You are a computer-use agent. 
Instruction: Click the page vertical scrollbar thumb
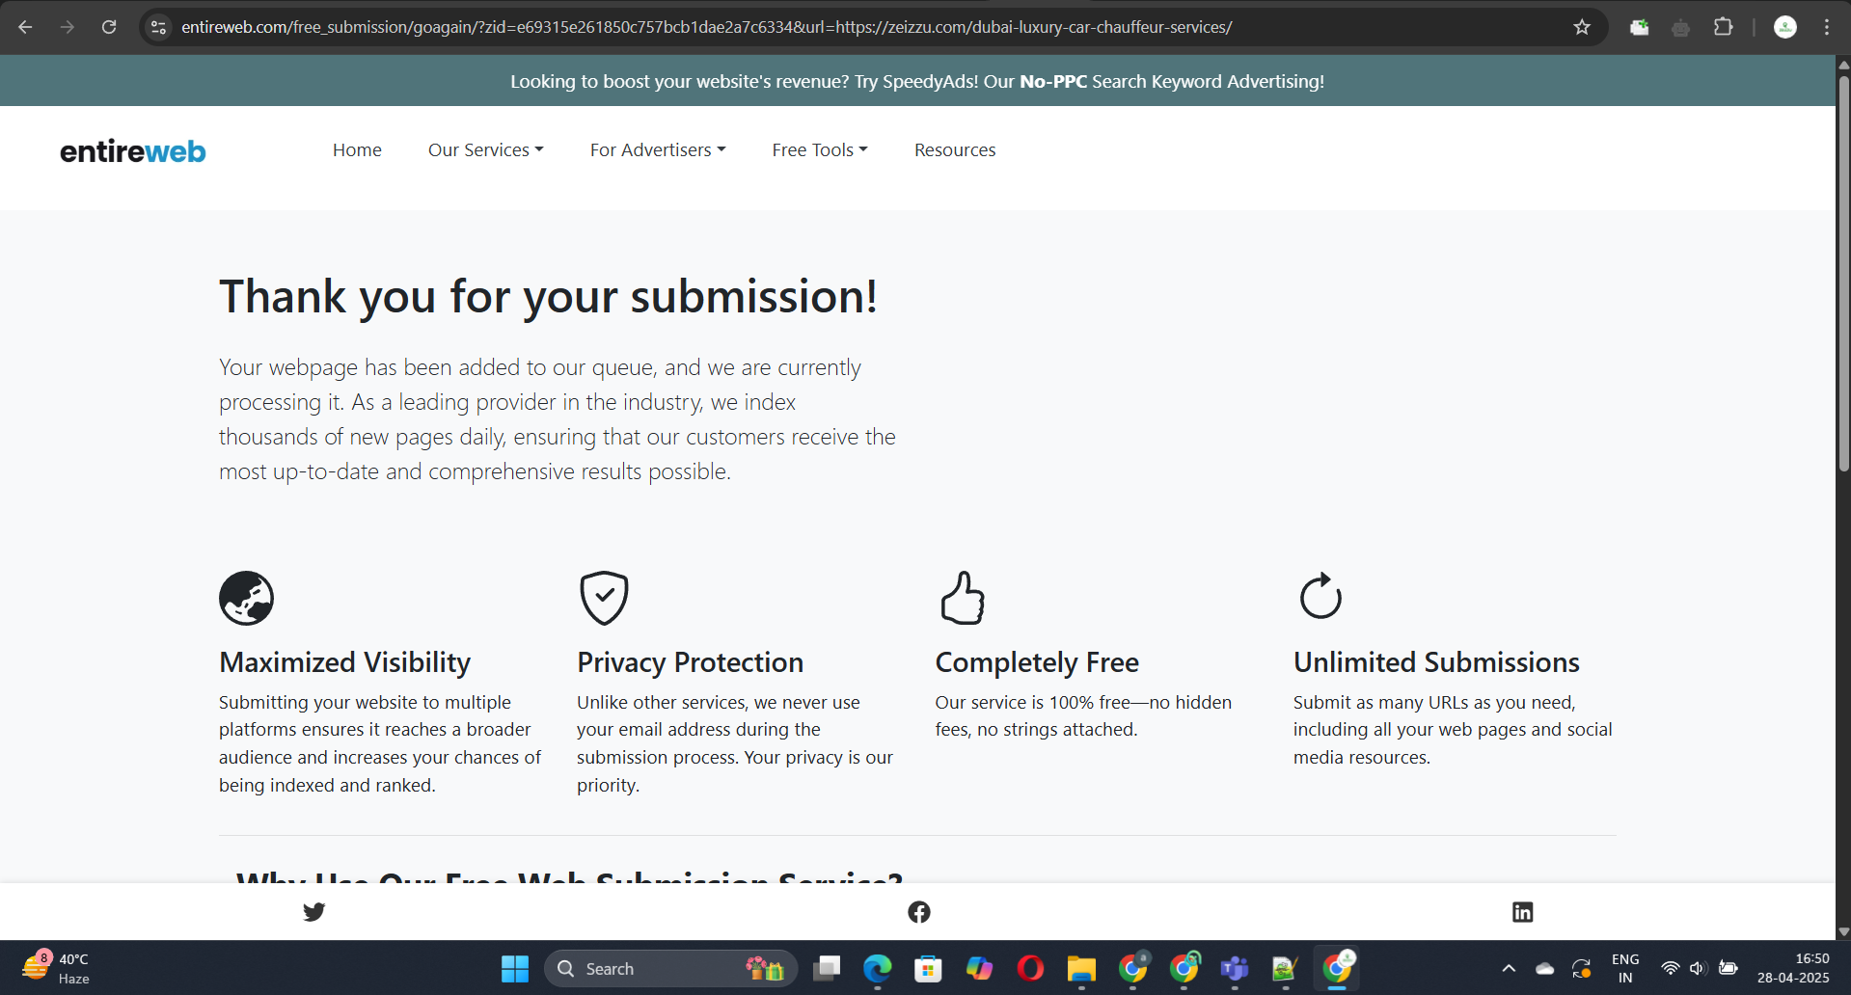tap(1843, 270)
